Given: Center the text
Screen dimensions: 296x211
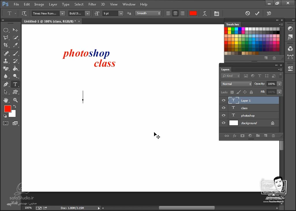Looking at the screenshot, I should tap(175, 13).
